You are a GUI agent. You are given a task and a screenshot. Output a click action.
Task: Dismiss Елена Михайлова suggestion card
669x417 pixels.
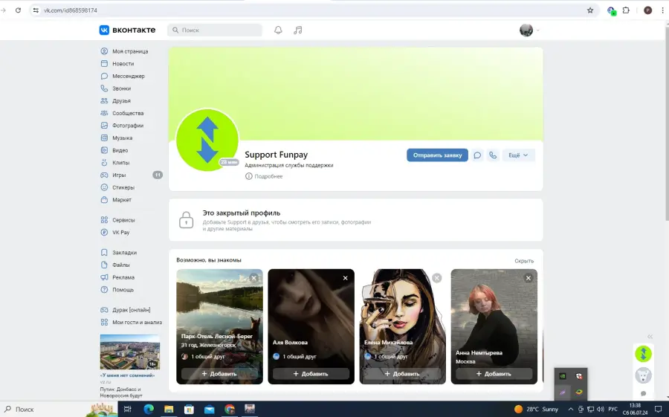(x=437, y=278)
